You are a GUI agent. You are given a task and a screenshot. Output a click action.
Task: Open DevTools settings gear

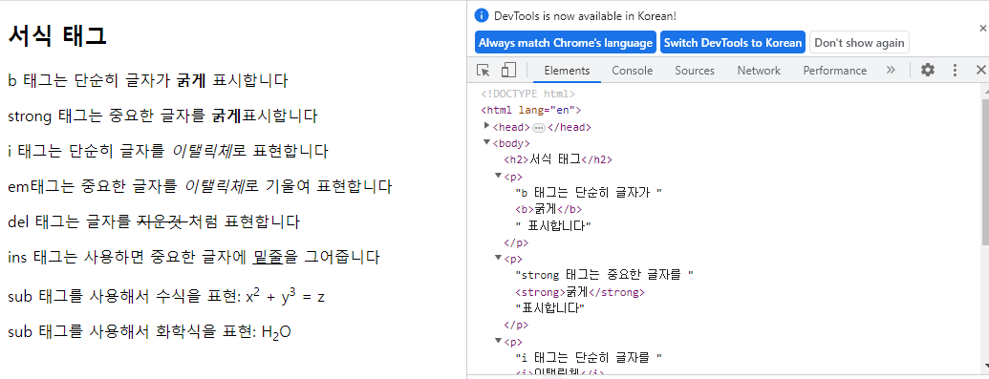927,70
